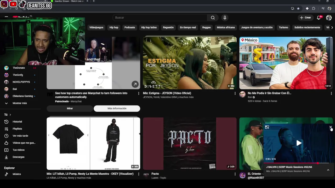Screen dimensions: 335x188
Task: Select Música africana chip
Action: (x=226, y=27)
